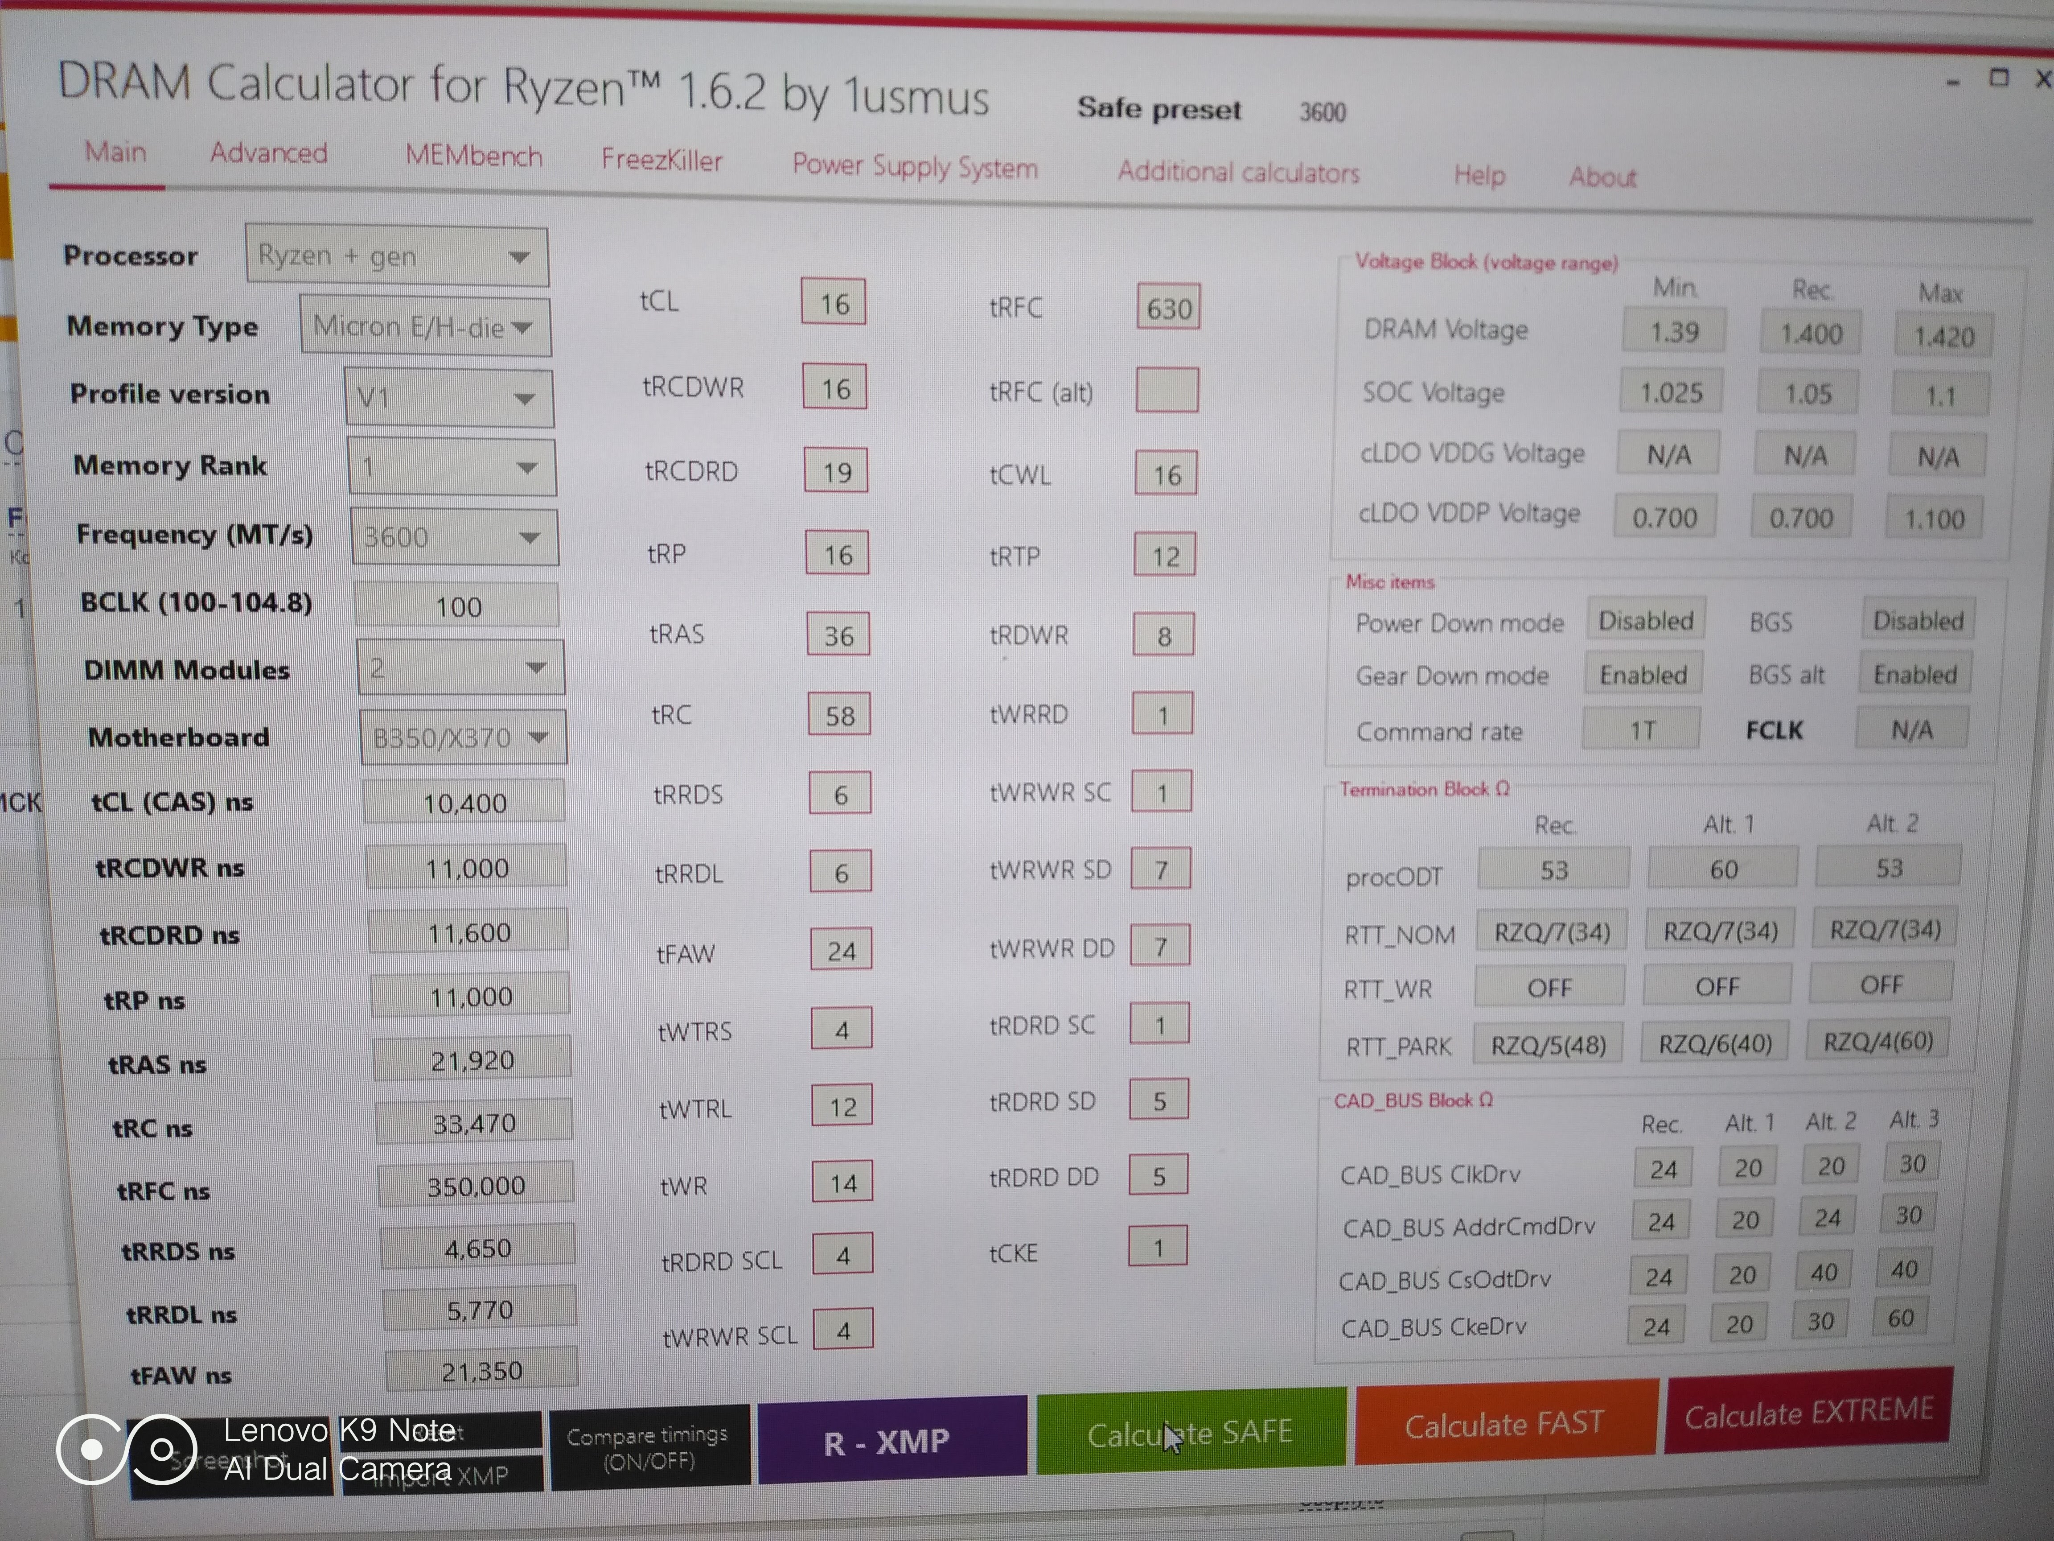2054x1541 pixels.
Task: Open the MEMbench tab
Action: [473, 156]
